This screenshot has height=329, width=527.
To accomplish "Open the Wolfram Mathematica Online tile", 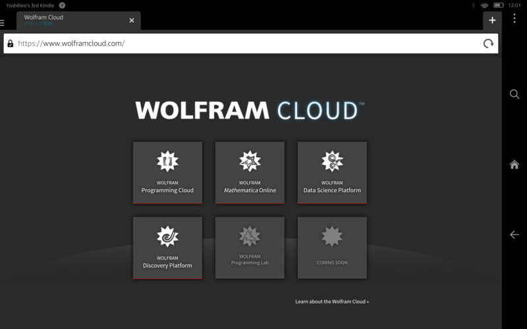I will coord(250,172).
